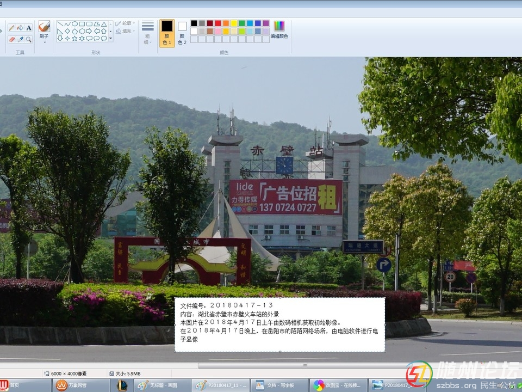522x392 pixels.
Task: Open the Edit colors dialog
Action: 279,30
